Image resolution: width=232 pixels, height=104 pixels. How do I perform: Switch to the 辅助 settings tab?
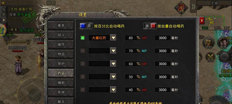(x=61, y=83)
